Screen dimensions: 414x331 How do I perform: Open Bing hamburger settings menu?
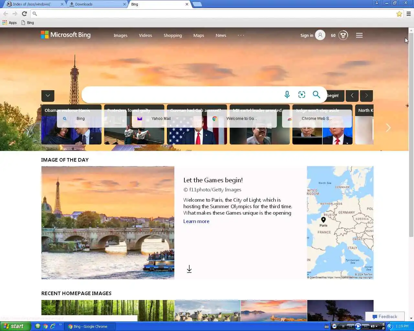[359, 35]
